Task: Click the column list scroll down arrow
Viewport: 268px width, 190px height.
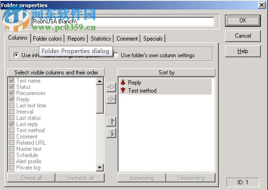Action: tap(100, 167)
